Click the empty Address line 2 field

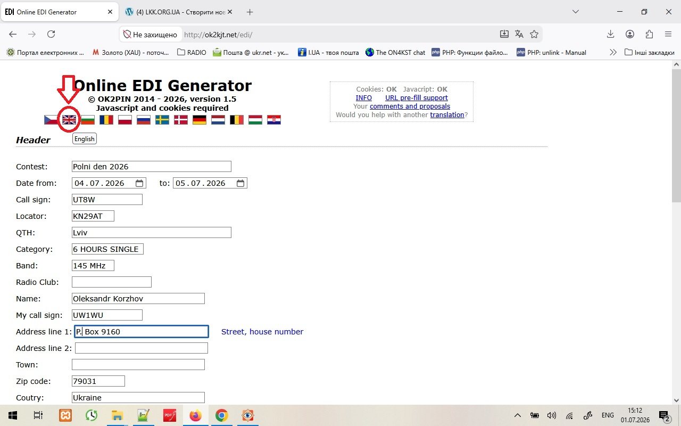142,348
